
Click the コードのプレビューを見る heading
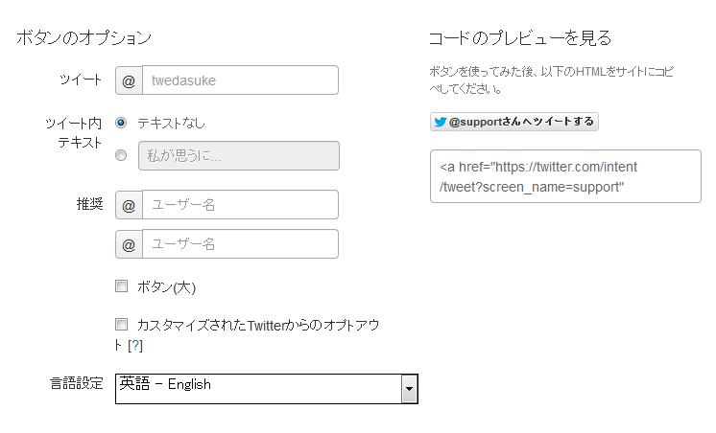tap(520, 37)
